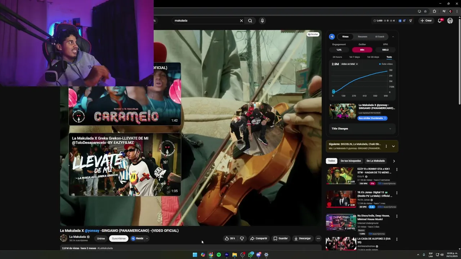Viewport: 461px width, 259px height.
Task: Select the 1st 28 days range
Action: (373, 57)
